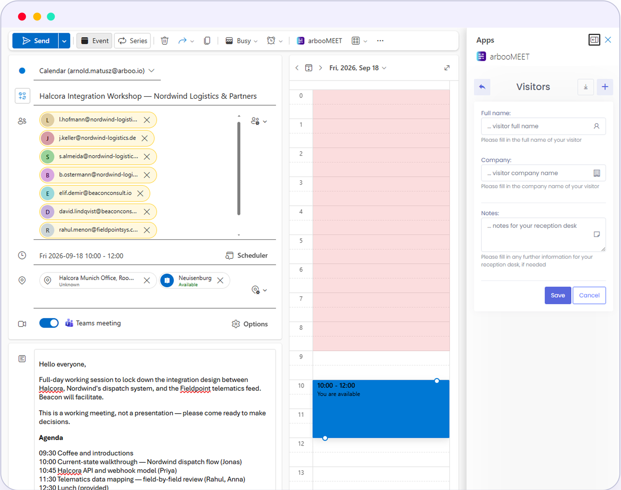Screen dimensions: 621x490
Task: Save the visitor details
Action: click(558, 295)
